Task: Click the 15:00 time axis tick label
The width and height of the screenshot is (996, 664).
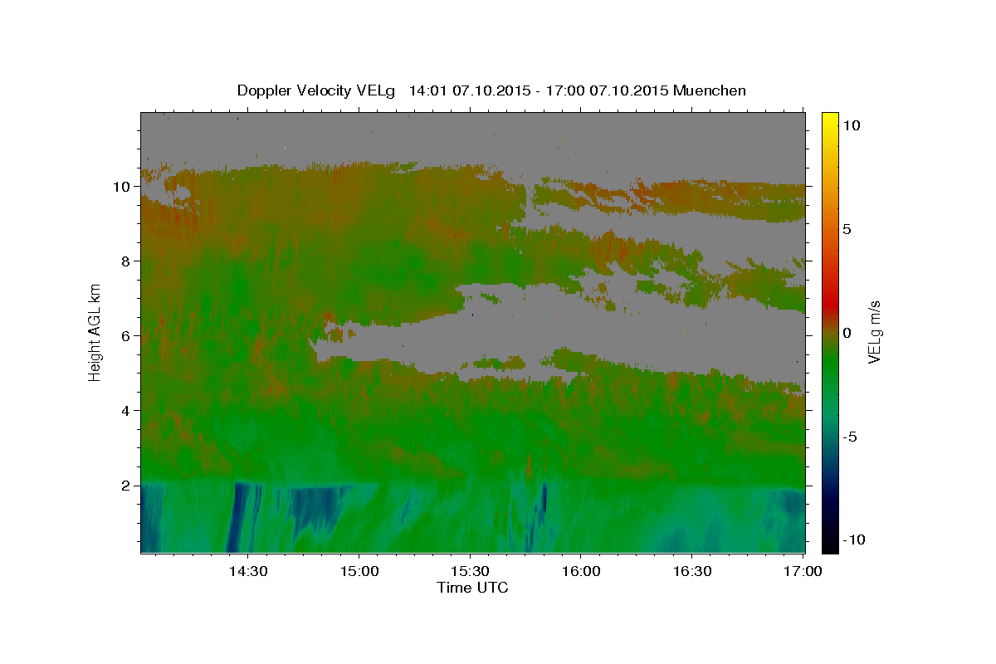Action: (359, 572)
